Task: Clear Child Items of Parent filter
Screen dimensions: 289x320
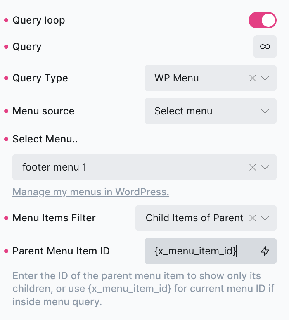Action: (253, 218)
